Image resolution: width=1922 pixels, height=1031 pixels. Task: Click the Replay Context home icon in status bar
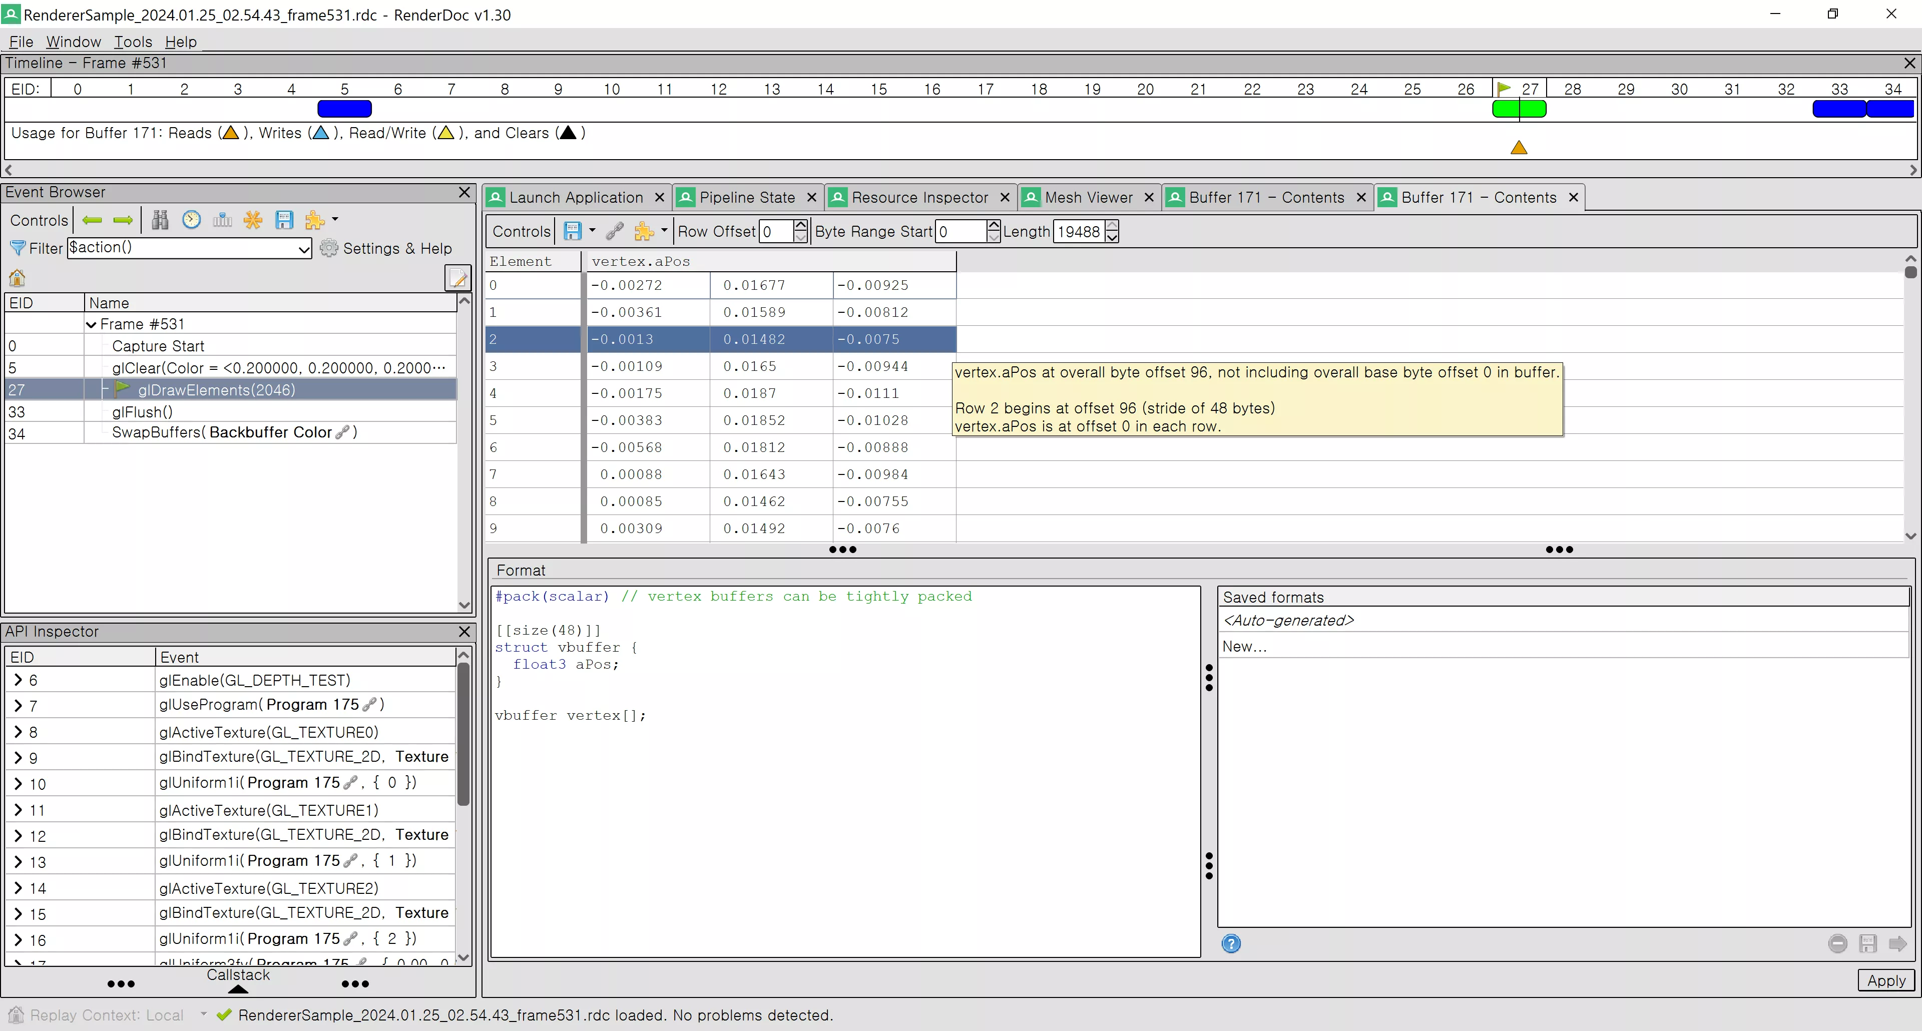point(16,1014)
